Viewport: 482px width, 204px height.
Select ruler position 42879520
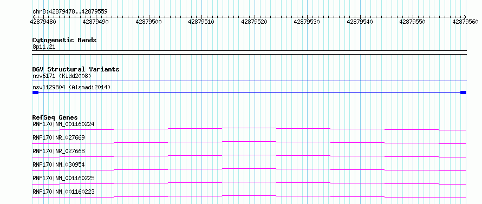click(254, 22)
